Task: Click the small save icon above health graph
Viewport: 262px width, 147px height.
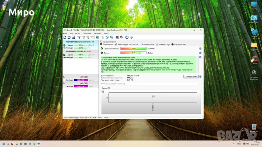Action: coord(103,91)
